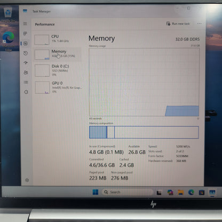The image size is (222, 222).
Task: Click the Performance page header
Action: tap(45, 25)
